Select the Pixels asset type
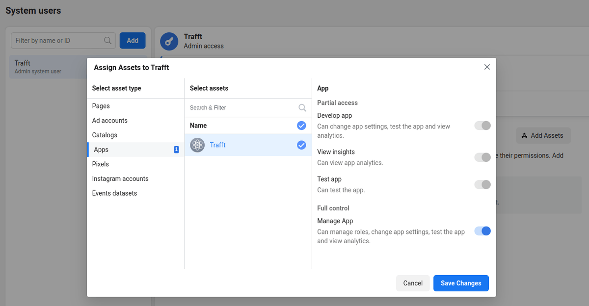The height and width of the screenshot is (306, 589). [x=100, y=164]
